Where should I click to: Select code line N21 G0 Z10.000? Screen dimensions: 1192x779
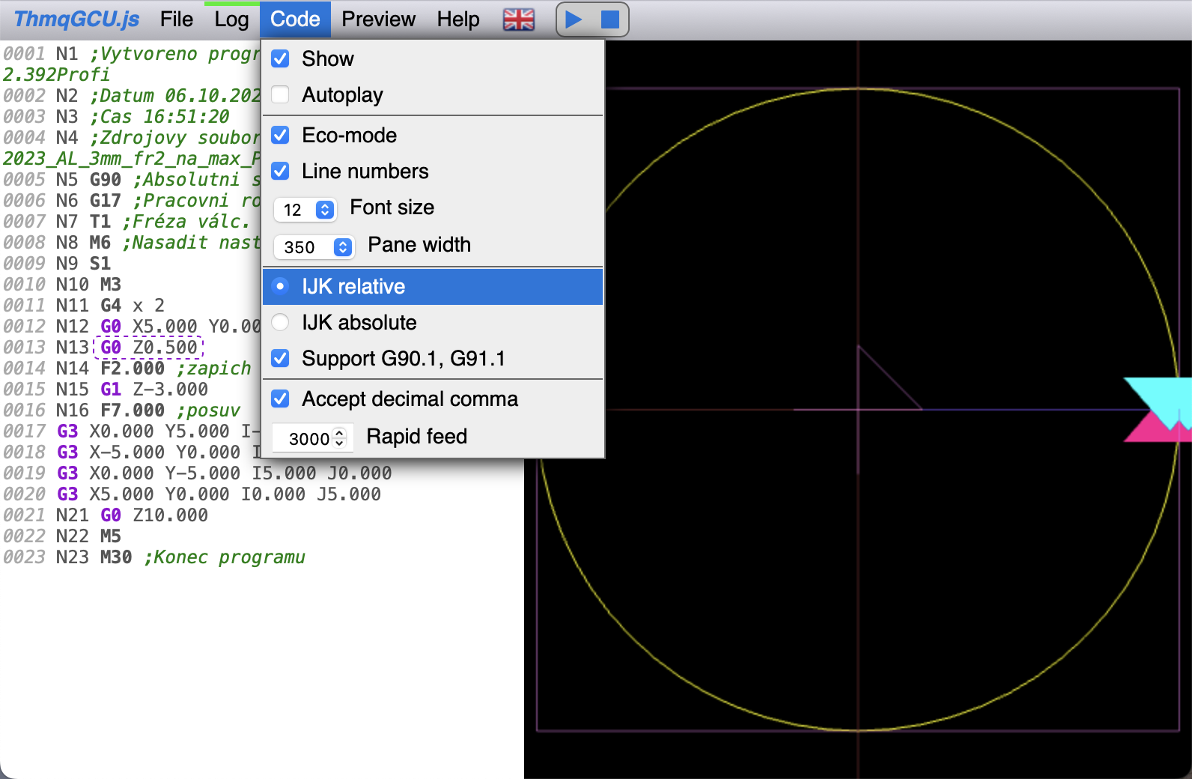point(133,515)
